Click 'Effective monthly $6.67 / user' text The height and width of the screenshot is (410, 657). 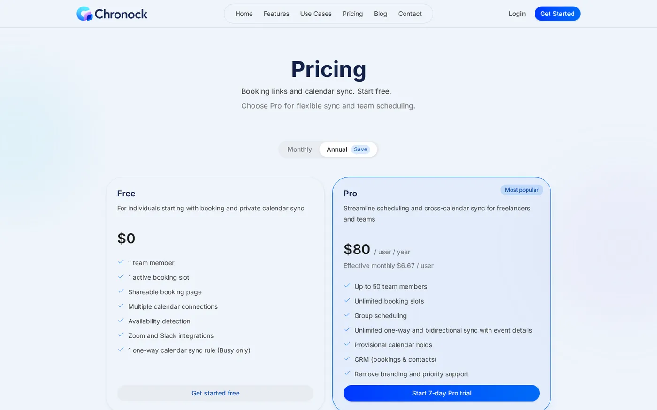(389, 266)
